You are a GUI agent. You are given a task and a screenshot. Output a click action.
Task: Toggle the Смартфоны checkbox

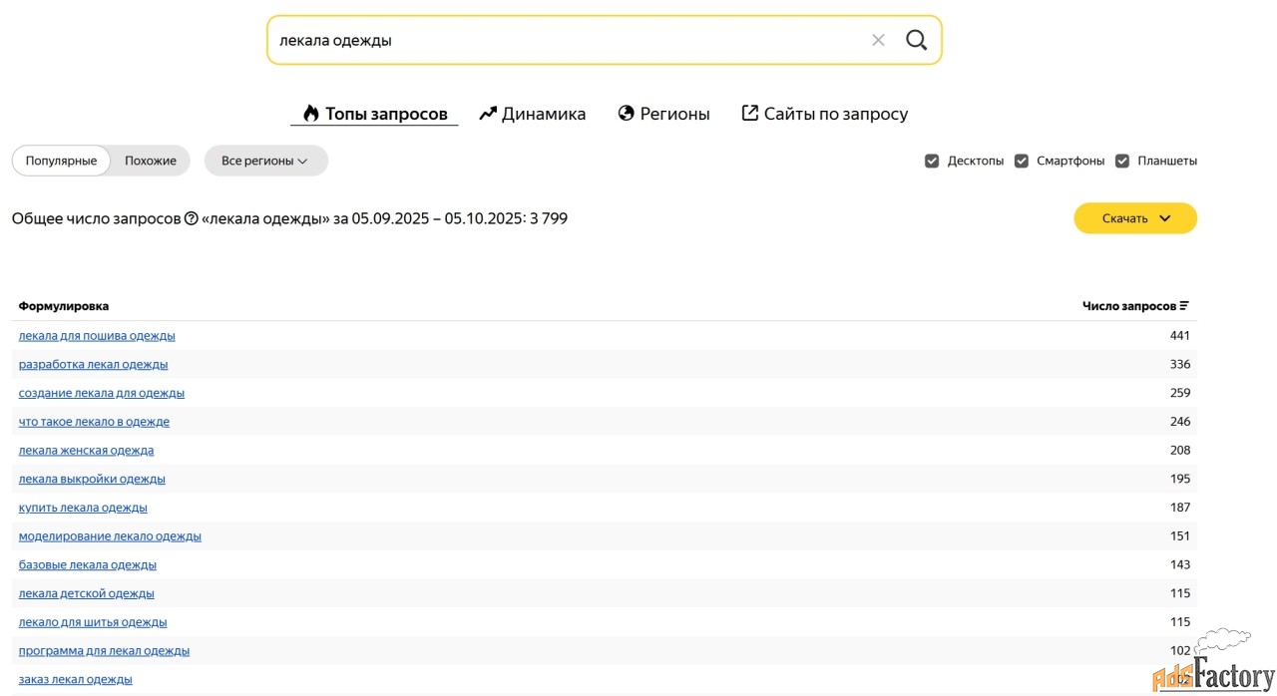tap(1022, 161)
